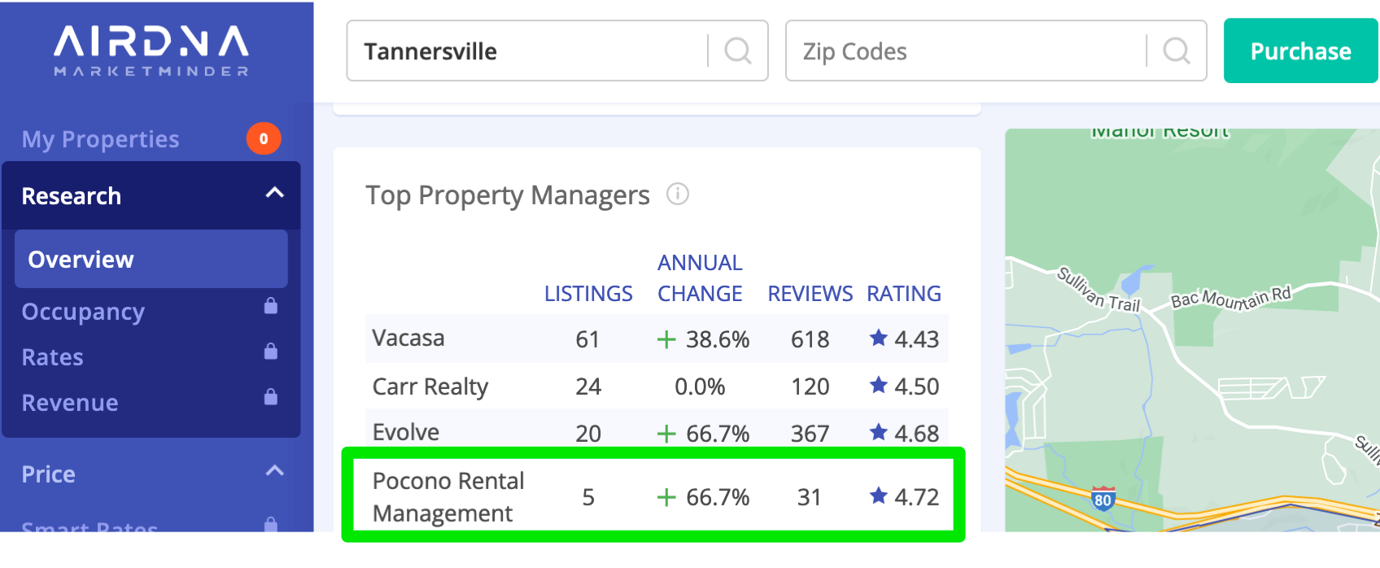
Task: Click the star in Pocono Rental Management row
Action: [x=879, y=495]
